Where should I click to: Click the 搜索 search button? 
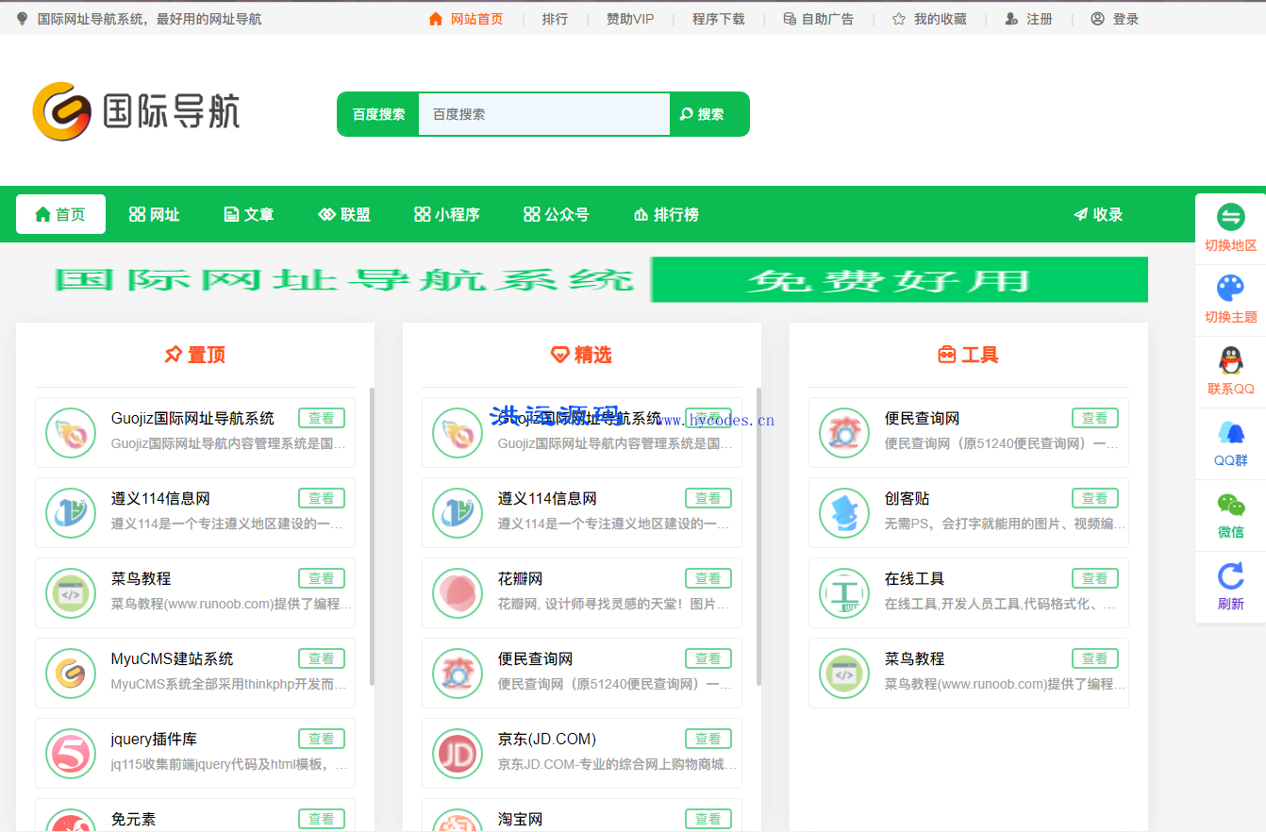(709, 114)
